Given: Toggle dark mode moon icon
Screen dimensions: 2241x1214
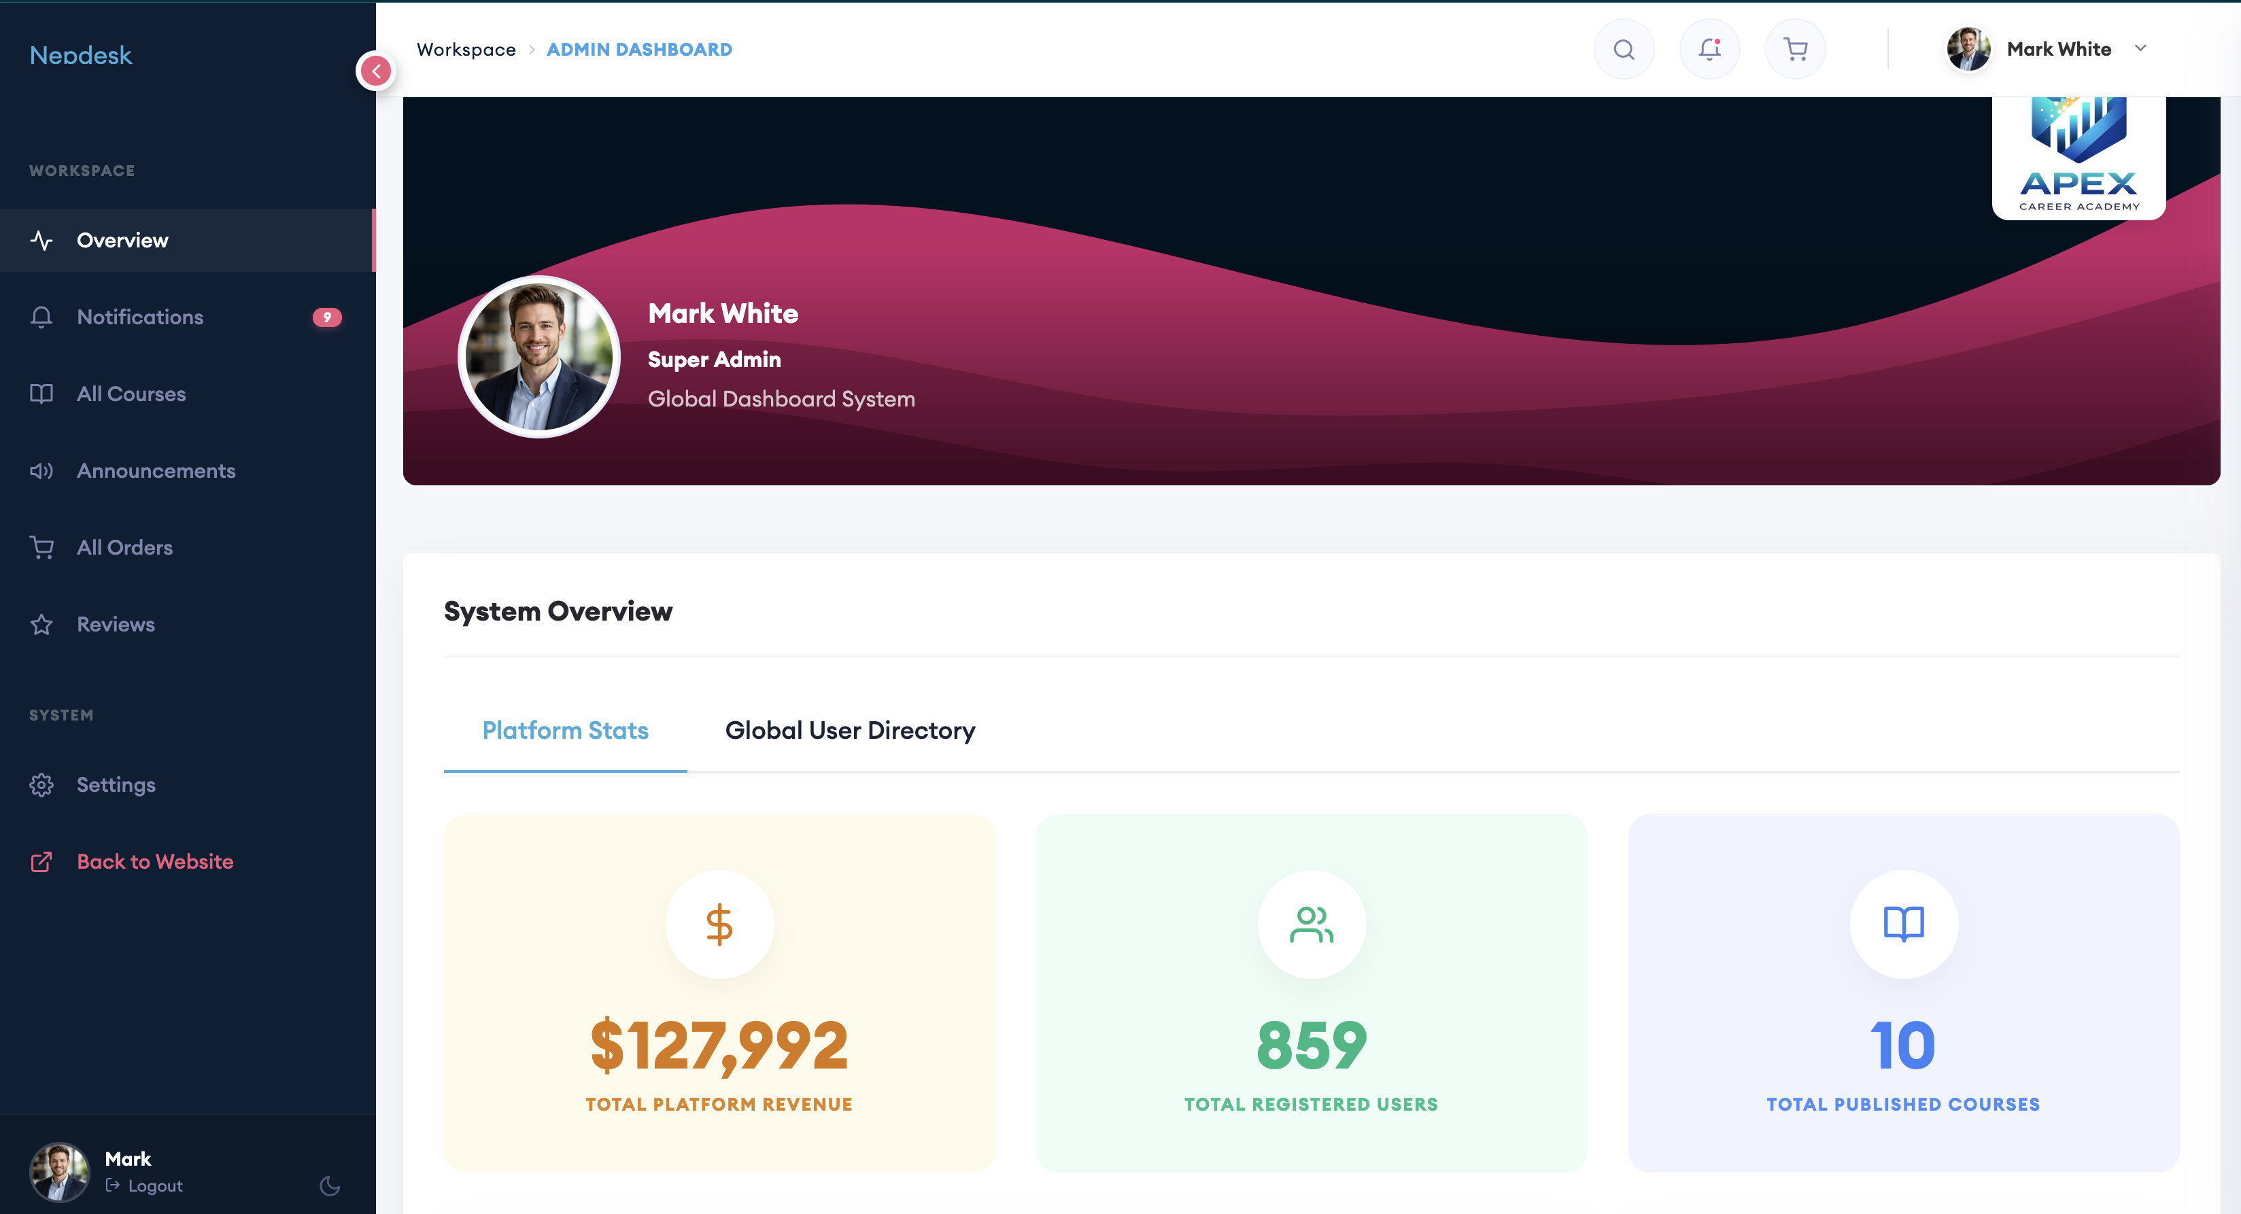Looking at the screenshot, I should pos(330,1185).
